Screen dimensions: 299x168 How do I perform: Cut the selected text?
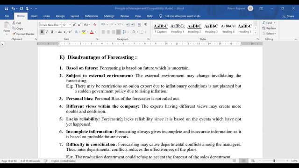17,23
